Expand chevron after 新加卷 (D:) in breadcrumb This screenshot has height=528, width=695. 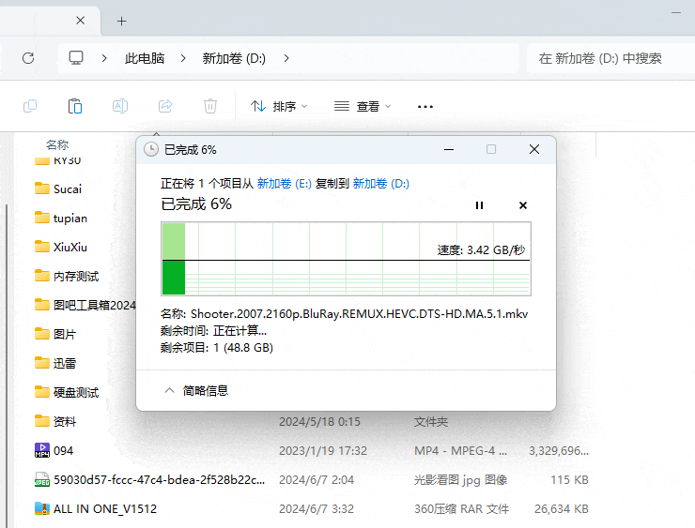286,58
